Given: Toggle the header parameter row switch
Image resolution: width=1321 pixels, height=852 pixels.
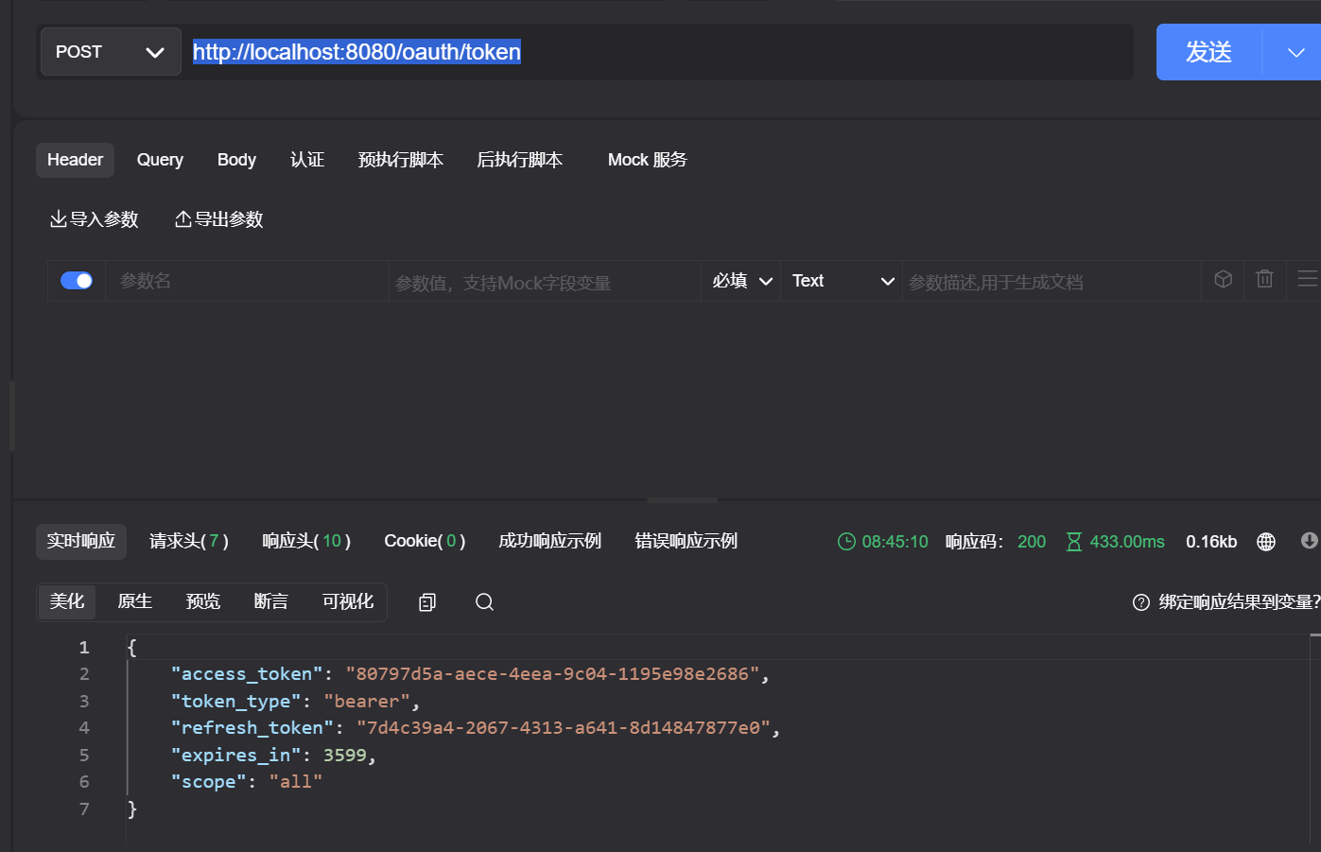Looking at the screenshot, I should (77, 281).
